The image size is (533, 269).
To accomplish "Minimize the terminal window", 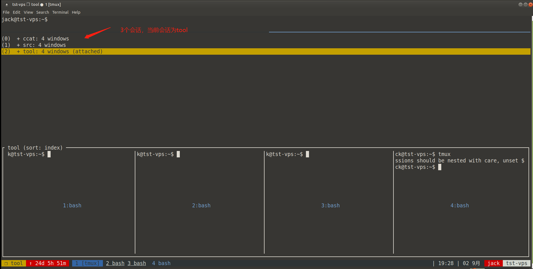I will tap(520, 4).
